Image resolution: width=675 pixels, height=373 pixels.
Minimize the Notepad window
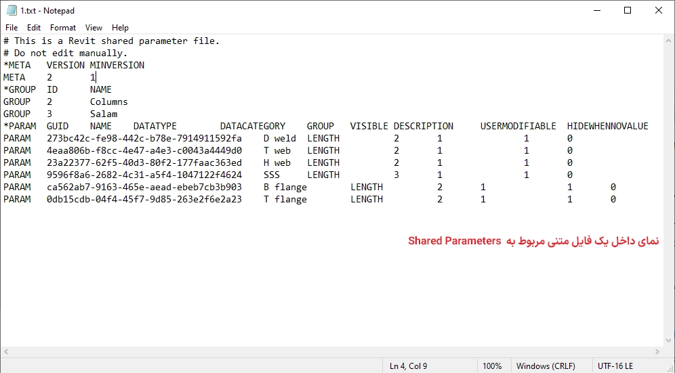click(596, 10)
